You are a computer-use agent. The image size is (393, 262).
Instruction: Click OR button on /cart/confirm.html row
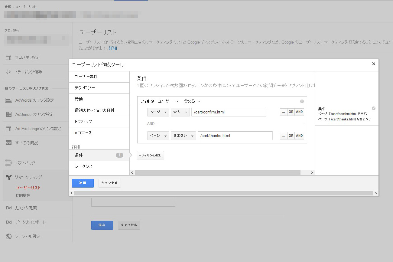pos(291,112)
